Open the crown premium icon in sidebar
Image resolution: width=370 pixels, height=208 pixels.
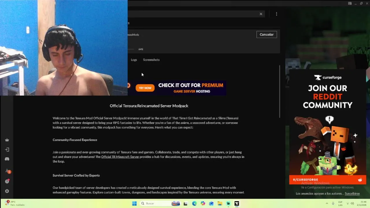[7, 140]
